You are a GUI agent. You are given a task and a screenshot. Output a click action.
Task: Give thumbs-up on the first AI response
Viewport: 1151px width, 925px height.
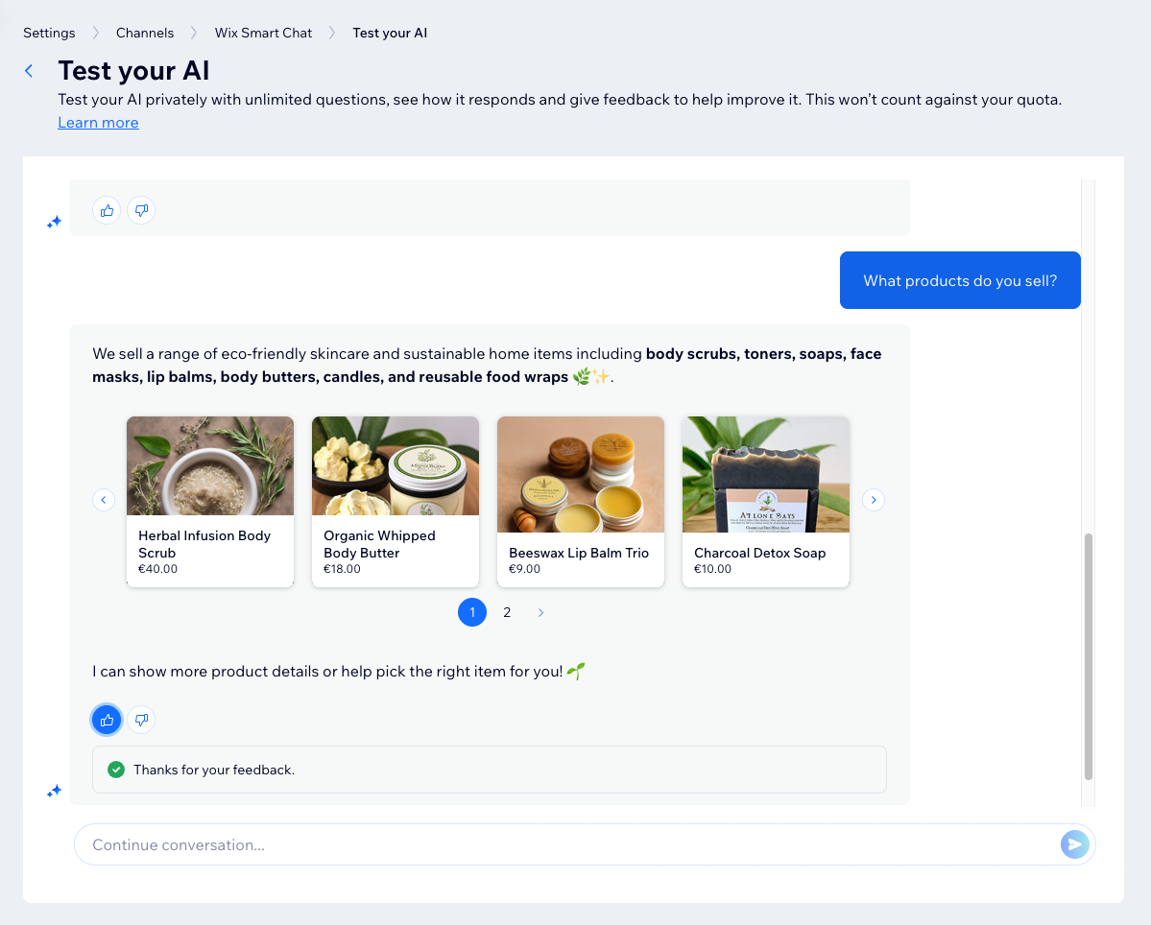[x=106, y=210]
